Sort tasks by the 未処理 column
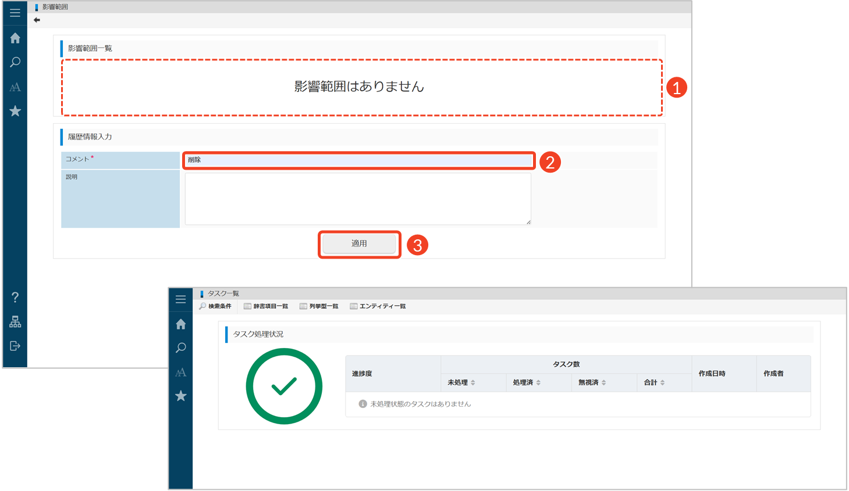This screenshot has height=491, width=849. (x=461, y=382)
